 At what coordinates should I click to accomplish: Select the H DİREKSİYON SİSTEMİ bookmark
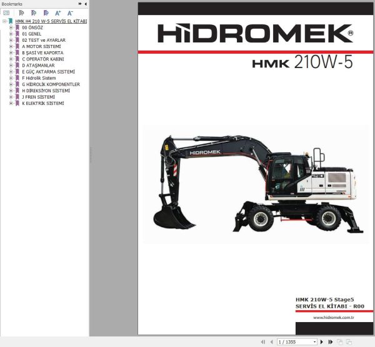pyautogui.click(x=46, y=90)
